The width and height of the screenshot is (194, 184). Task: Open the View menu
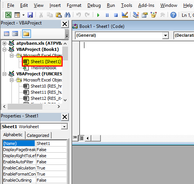tap(39, 5)
